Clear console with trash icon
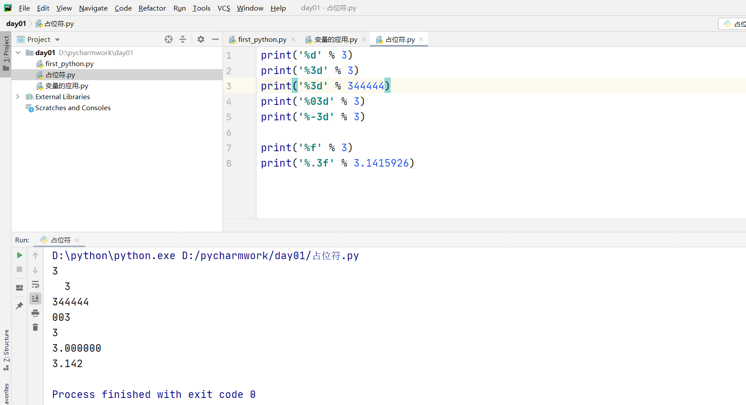 pos(35,327)
